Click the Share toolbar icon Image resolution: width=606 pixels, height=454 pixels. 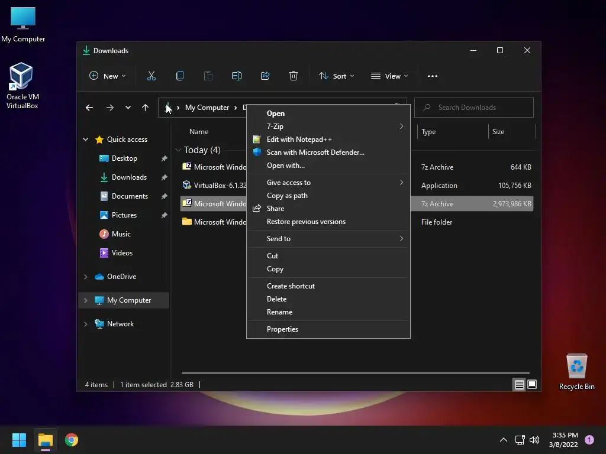click(x=265, y=76)
